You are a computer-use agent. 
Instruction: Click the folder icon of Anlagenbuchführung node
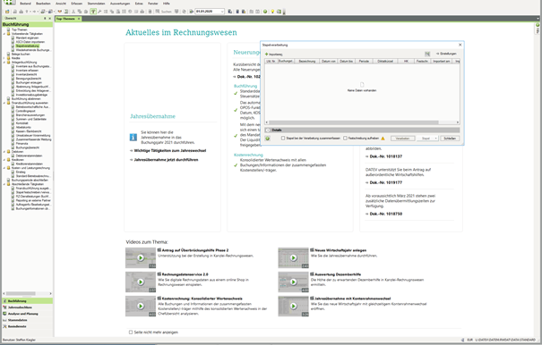click(x=9, y=62)
